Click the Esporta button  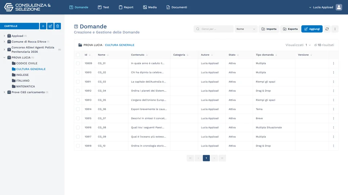290,29
